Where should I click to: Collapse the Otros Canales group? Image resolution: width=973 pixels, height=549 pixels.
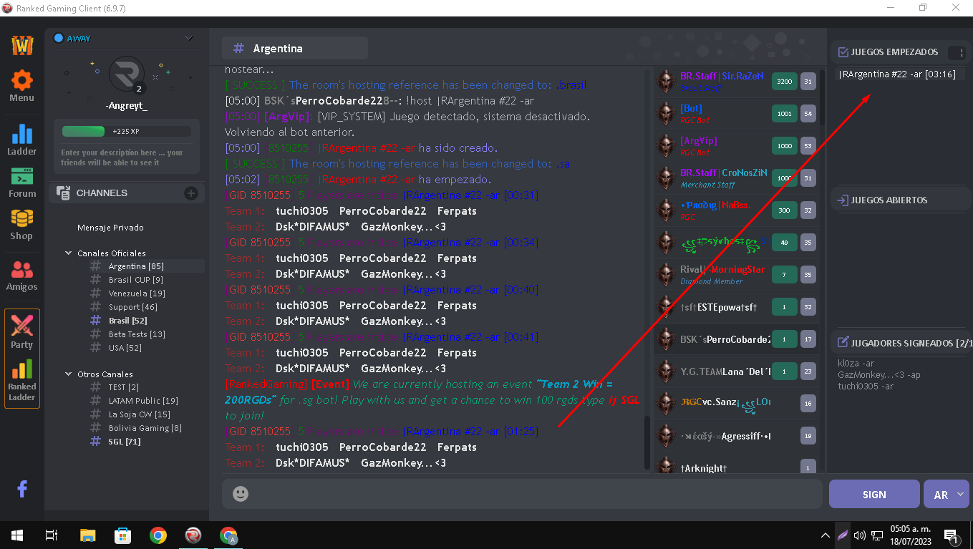69,374
